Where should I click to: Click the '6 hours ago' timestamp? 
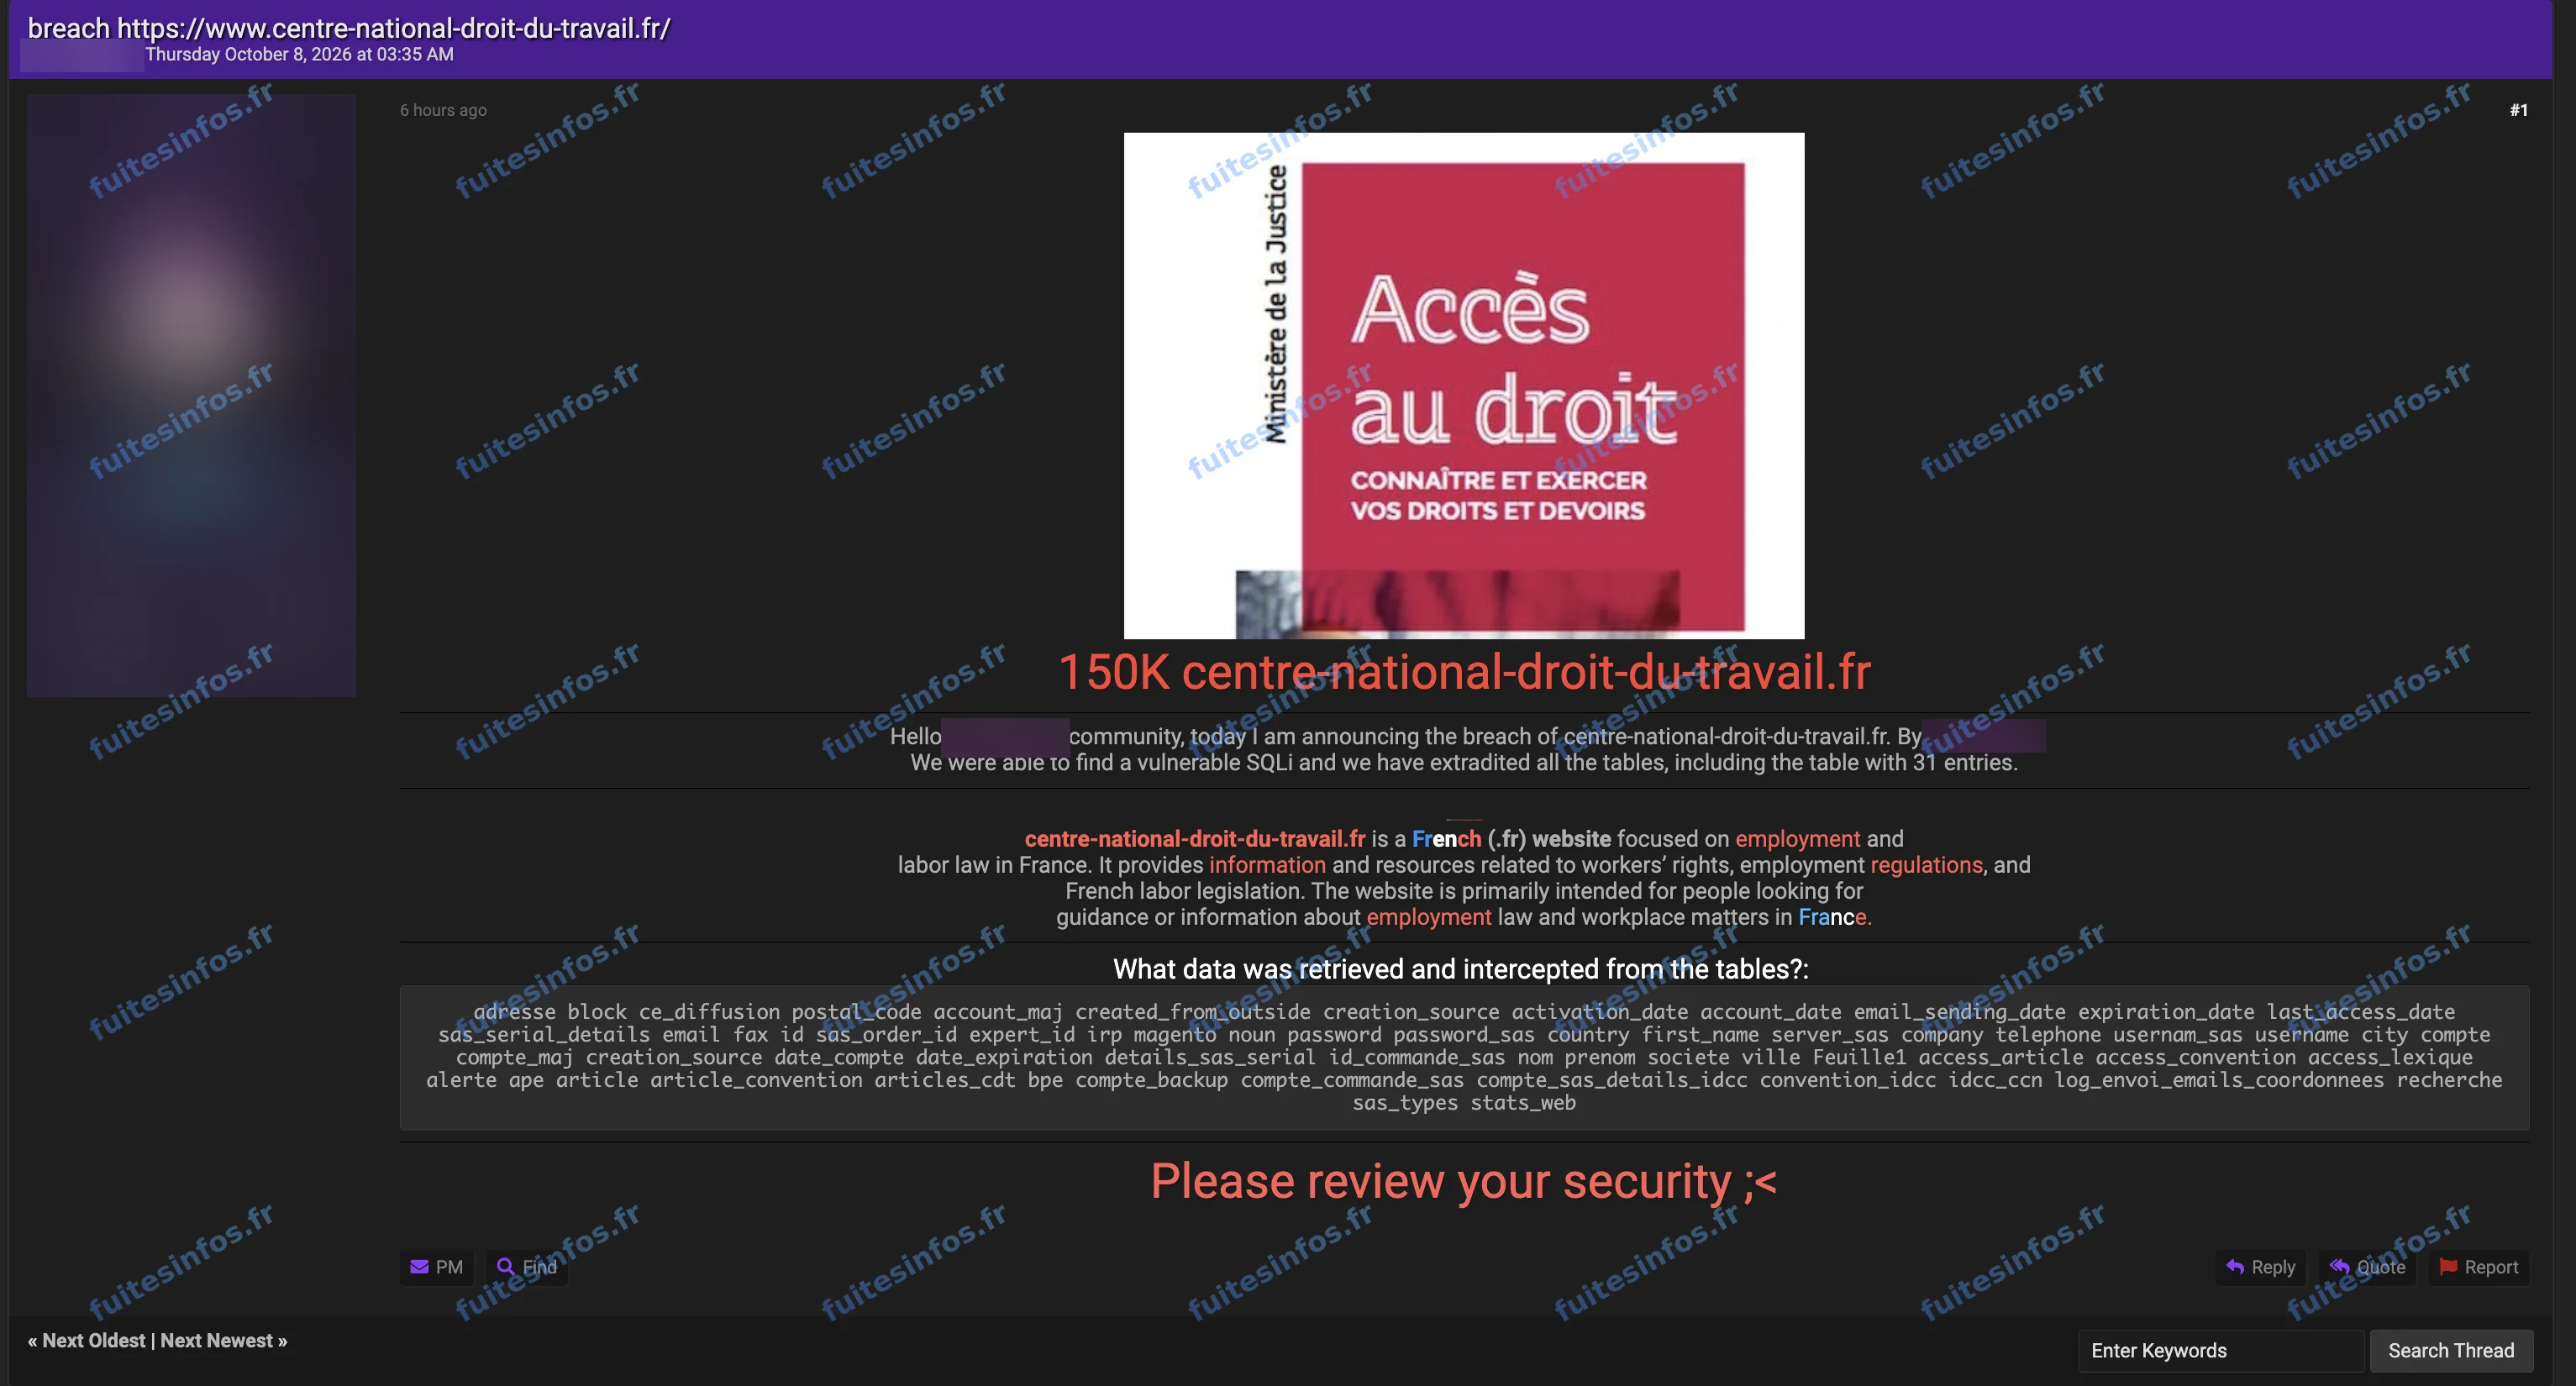coord(443,110)
